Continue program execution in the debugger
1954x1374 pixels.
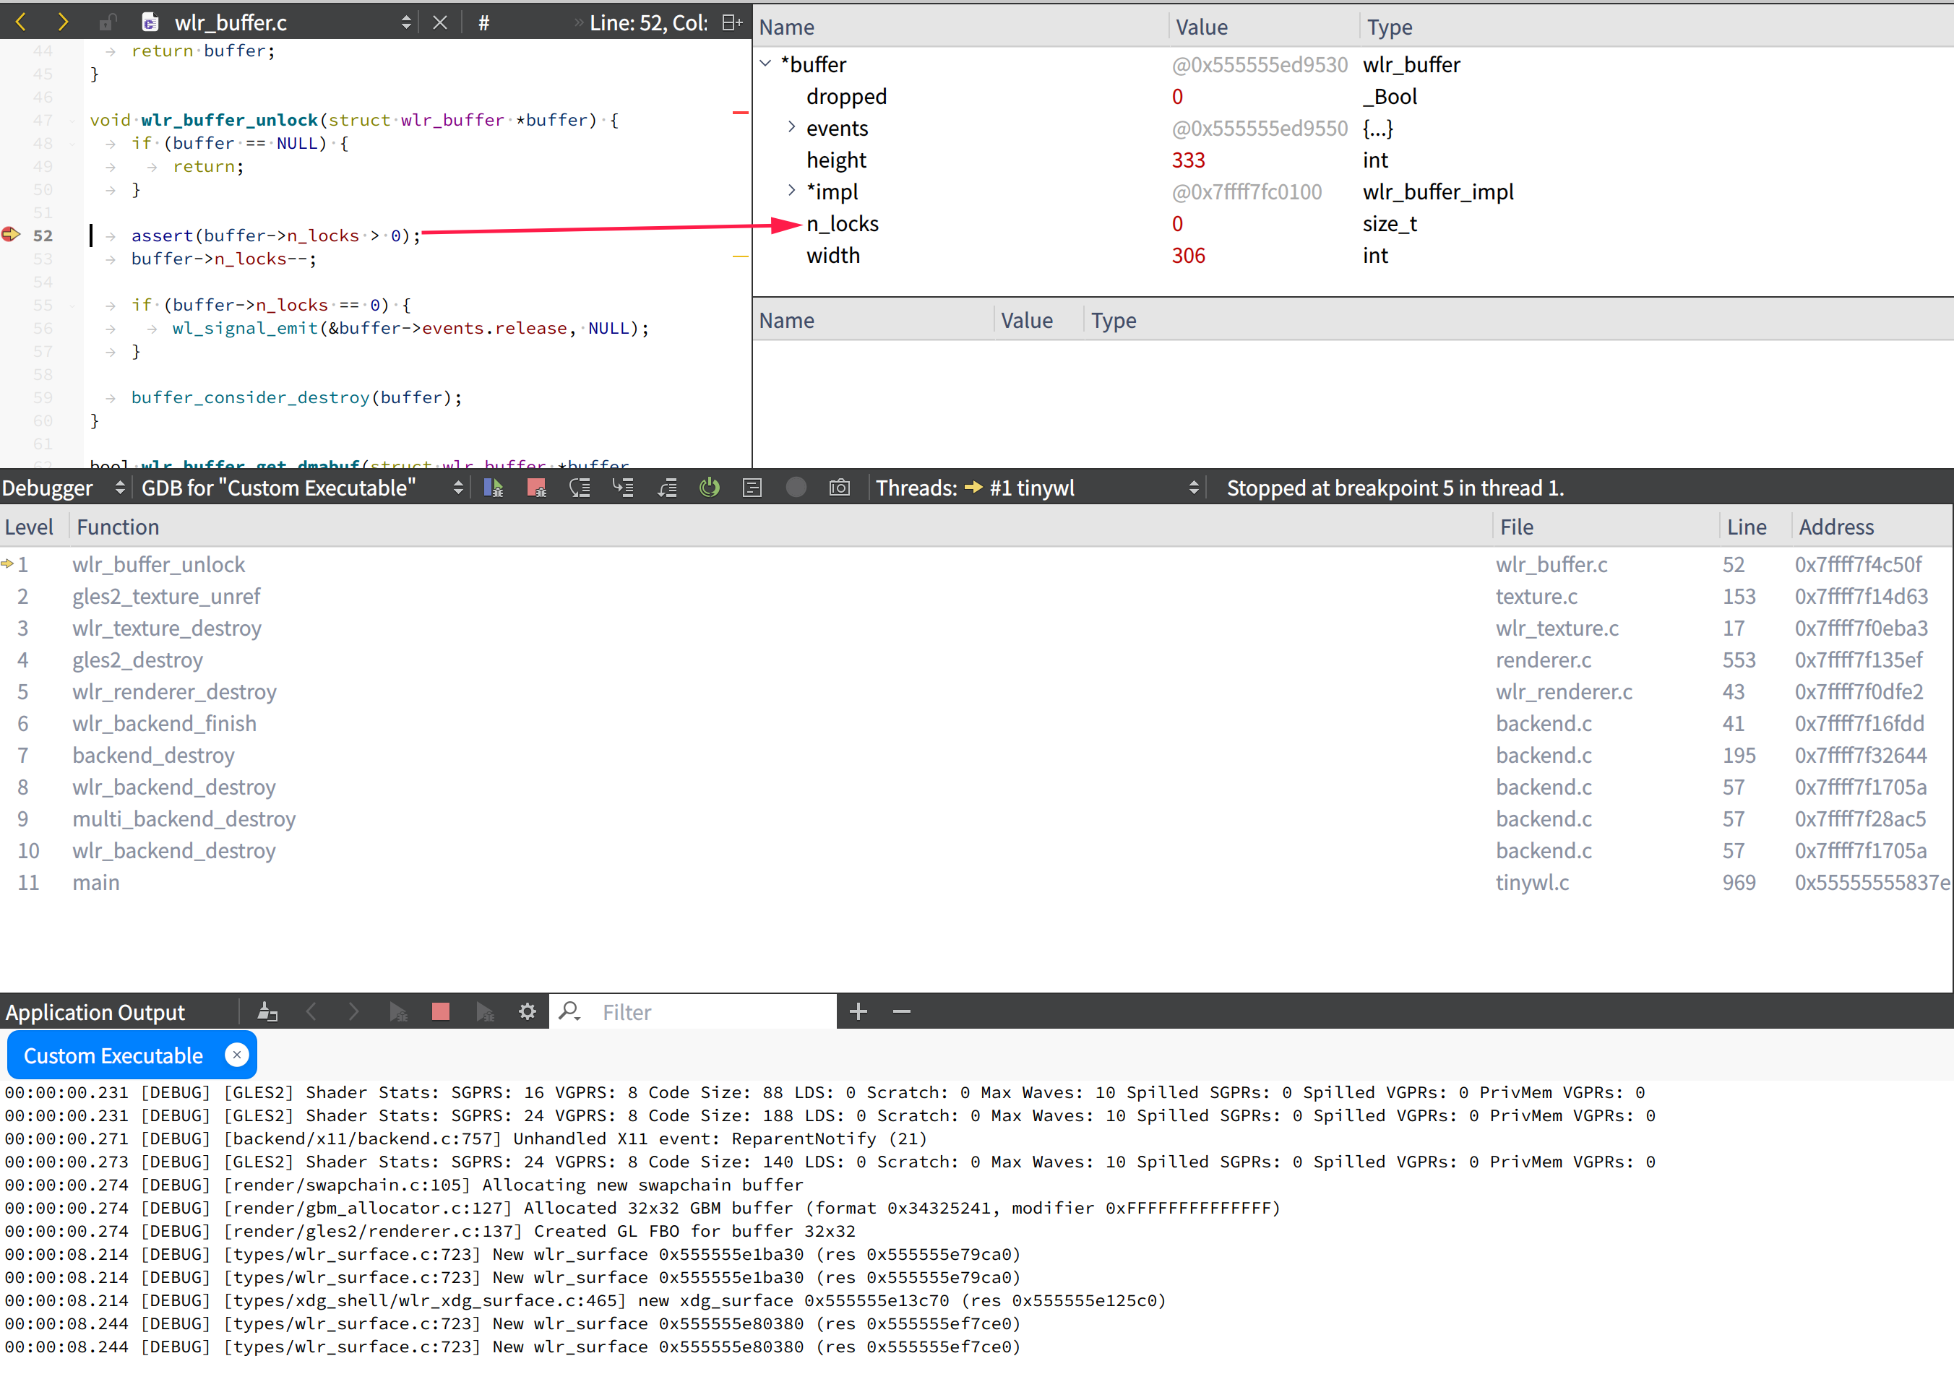pyautogui.click(x=494, y=488)
